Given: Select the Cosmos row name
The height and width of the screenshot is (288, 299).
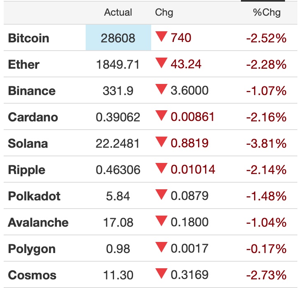Looking at the screenshot, I should (32, 275).
